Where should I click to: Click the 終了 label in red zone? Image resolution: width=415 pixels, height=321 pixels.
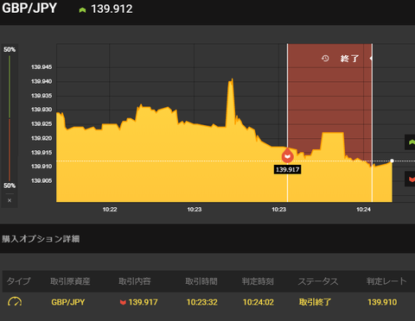(x=349, y=59)
